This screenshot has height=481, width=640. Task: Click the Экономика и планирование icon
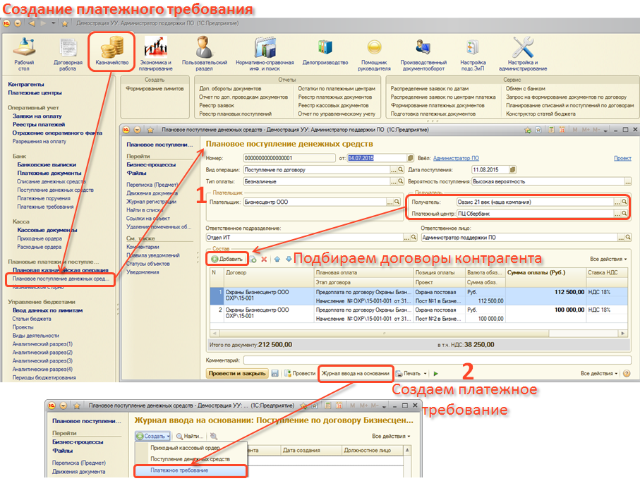(x=156, y=54)
